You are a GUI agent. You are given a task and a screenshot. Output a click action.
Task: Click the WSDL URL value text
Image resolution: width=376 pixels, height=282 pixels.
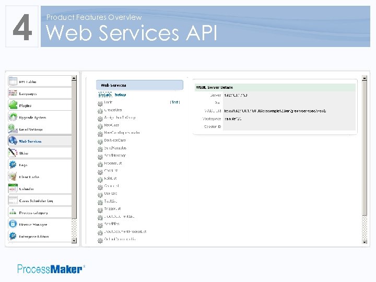point(275,111)
